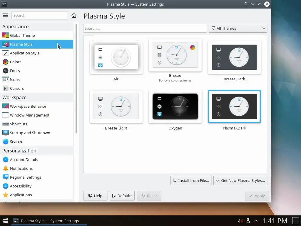Click the Shortcuts keyboard icon
Viewport: 301px width, 226px height.
(5, 124)
